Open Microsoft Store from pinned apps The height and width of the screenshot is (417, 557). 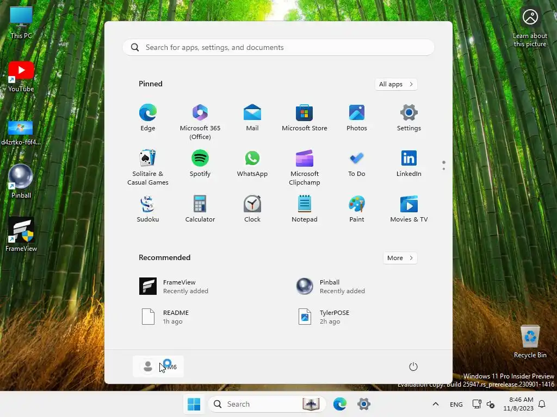click(x=305, y=118)
